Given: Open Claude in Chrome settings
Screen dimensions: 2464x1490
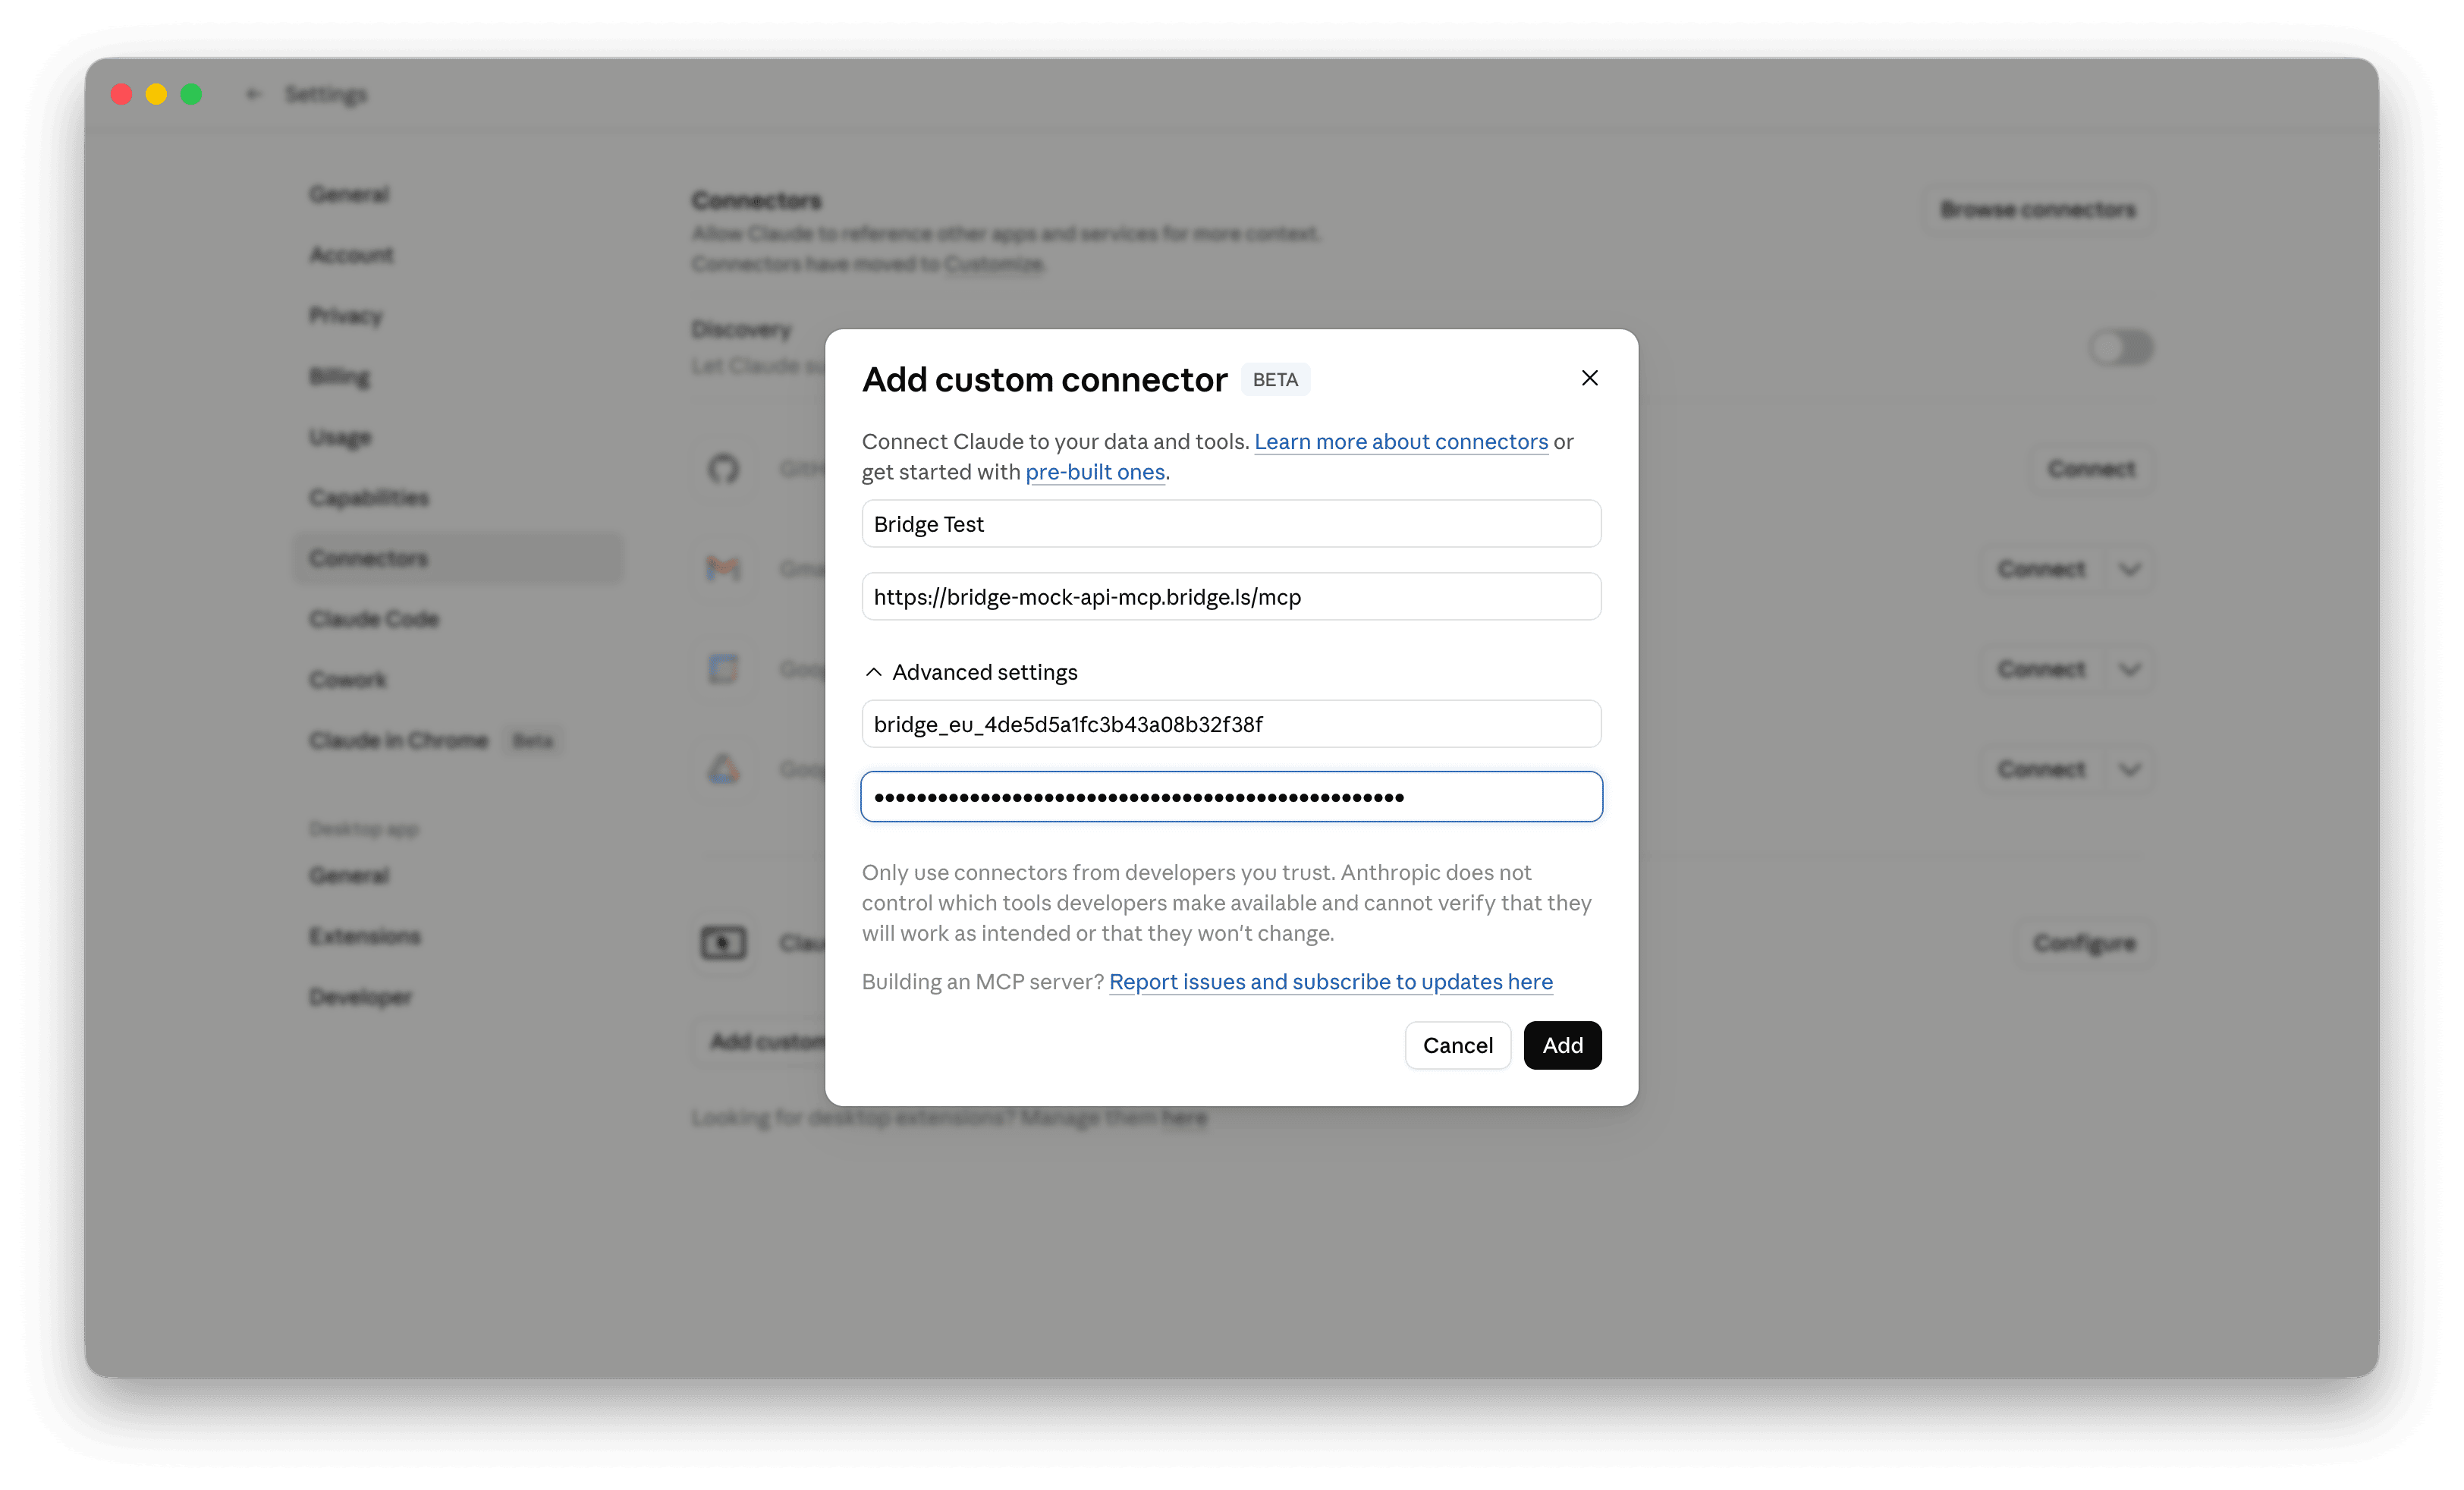Looking at the screenshot, I should point(398,741).
